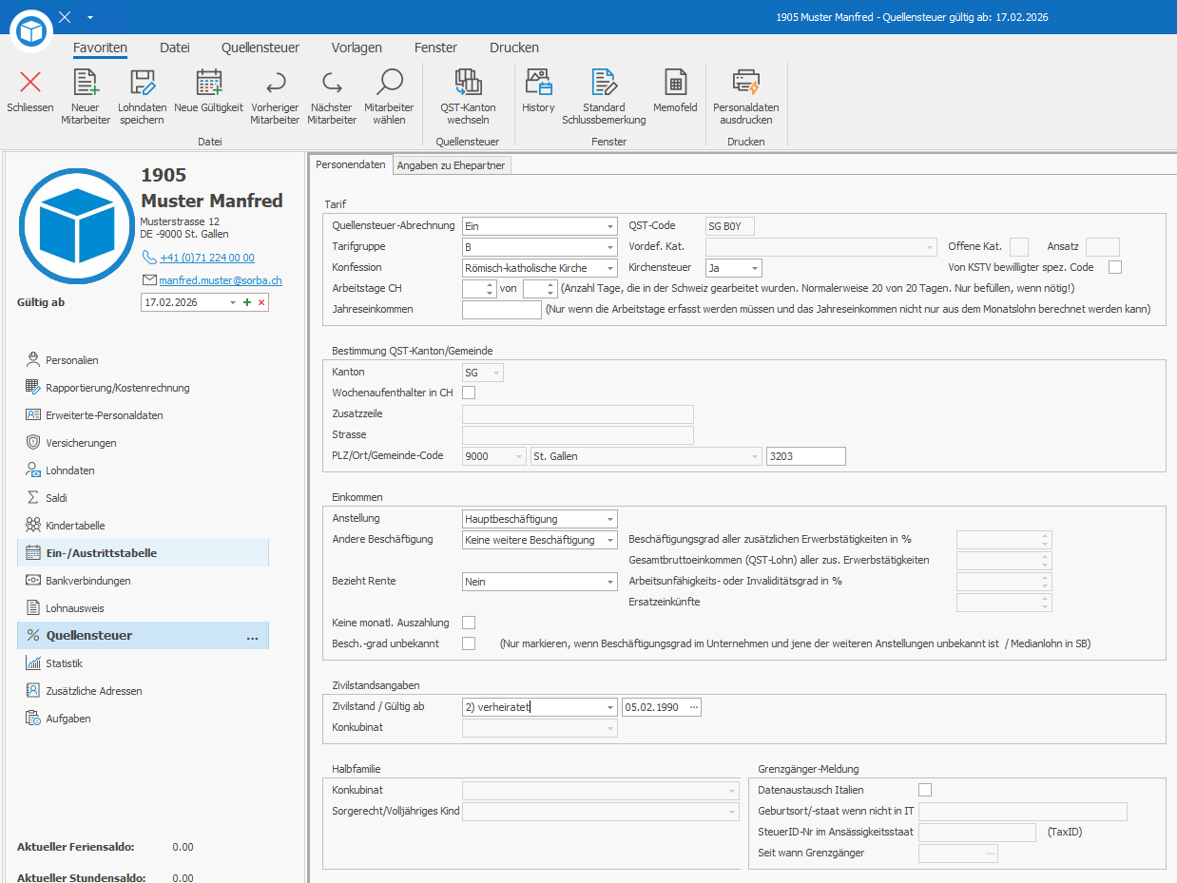Click QST-Kanton wechseln icon
This screenshot has width=1177, height=883.
[468, 84]
